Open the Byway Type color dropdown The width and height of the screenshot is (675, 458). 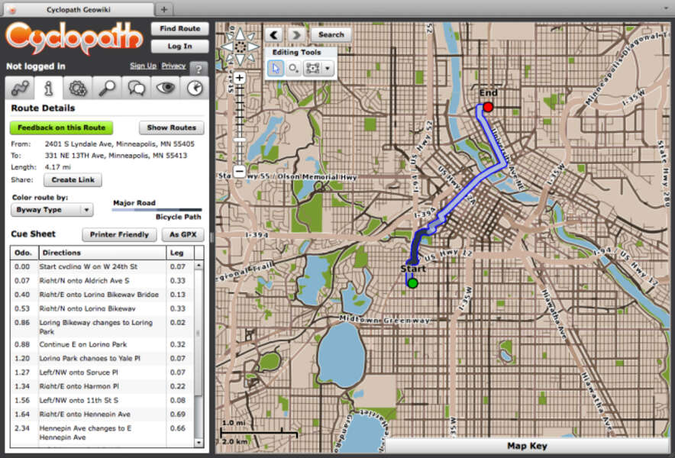pyautogui.click(x=52, y=209)
